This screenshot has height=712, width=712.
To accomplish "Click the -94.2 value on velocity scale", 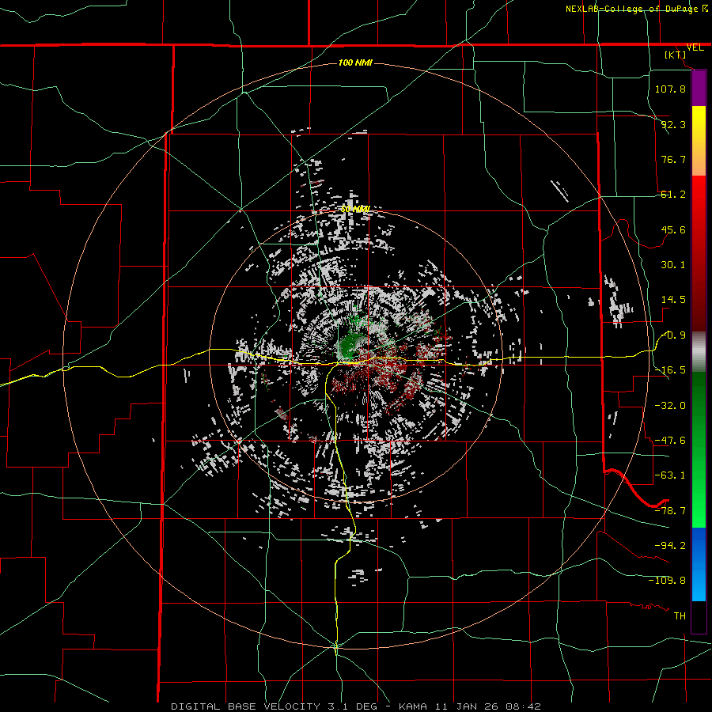I will pos(670,545).
